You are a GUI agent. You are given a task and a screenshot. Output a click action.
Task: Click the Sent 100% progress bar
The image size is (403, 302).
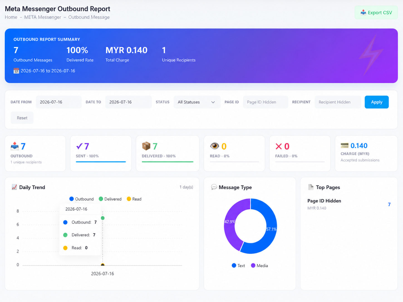[x=101, y=162]
